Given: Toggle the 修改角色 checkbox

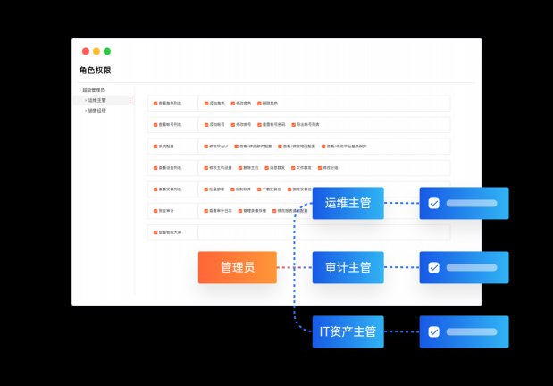Looking at the screenshot, I should click(x=233, y=104).
